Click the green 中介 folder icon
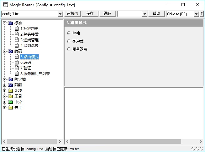This screenshot has width=205, height=152. 11,102
